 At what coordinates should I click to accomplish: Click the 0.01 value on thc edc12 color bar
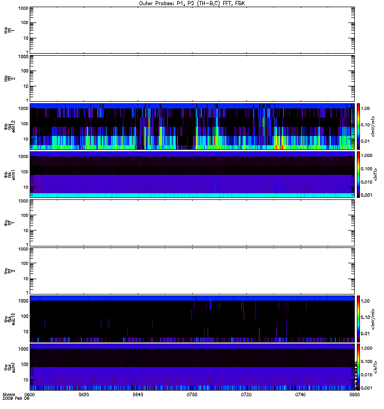click(366, 334)
